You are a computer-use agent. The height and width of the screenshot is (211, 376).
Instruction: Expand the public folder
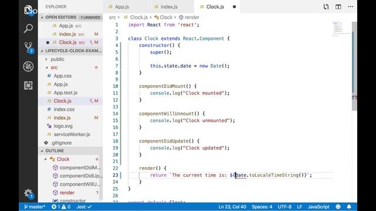(58, 59)
